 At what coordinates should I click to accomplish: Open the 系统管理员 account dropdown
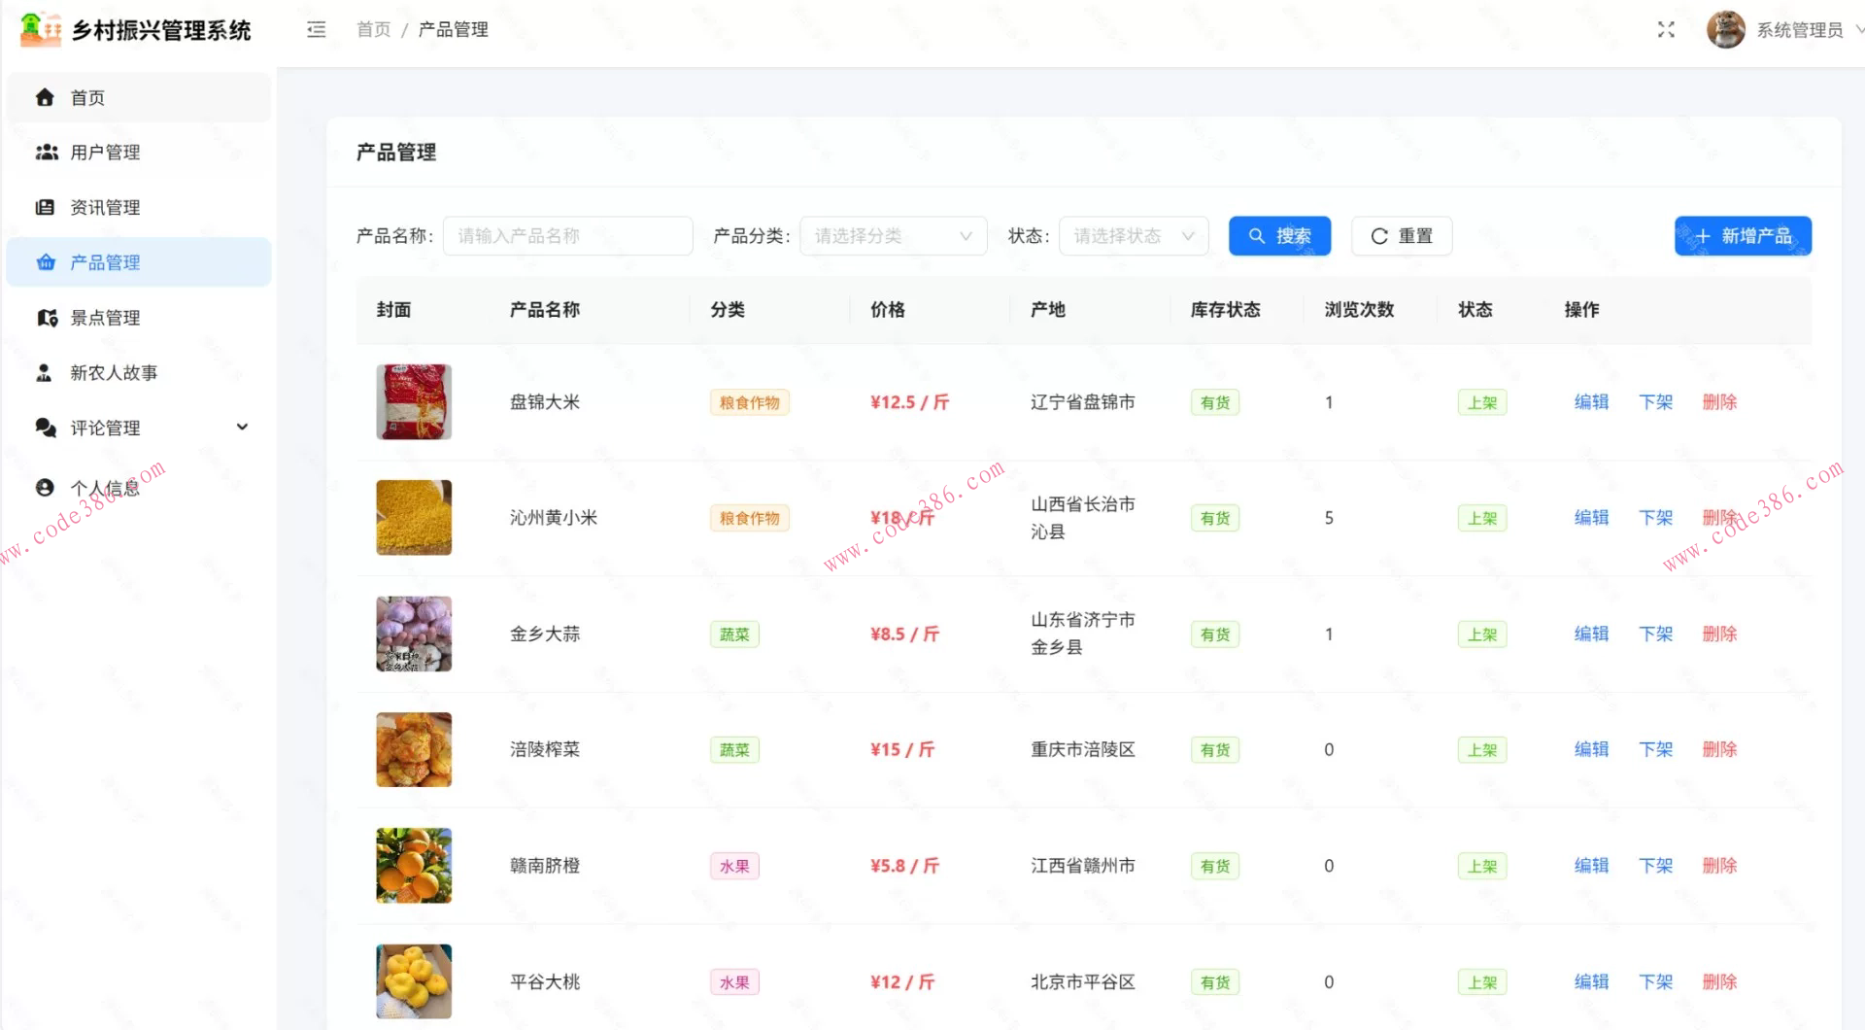coord(1797,30)
